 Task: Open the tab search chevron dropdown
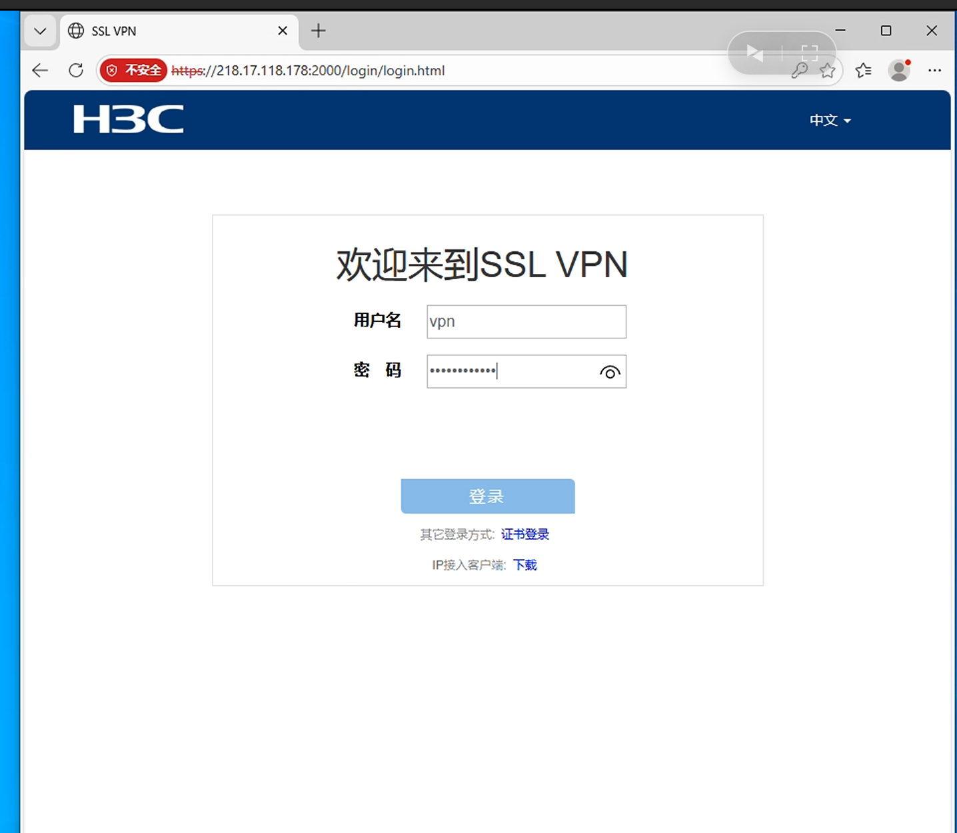click(x=40, y=31)
